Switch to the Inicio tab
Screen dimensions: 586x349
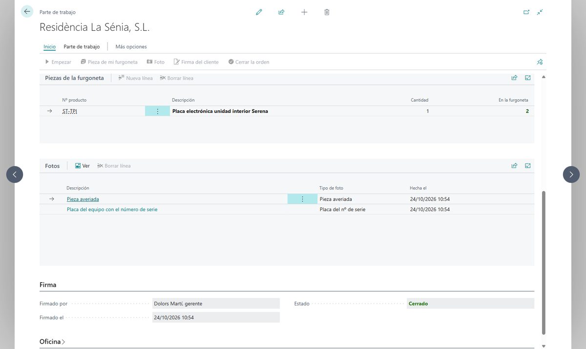point(49,47)
